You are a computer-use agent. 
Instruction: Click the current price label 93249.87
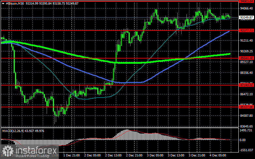(247, 17)
